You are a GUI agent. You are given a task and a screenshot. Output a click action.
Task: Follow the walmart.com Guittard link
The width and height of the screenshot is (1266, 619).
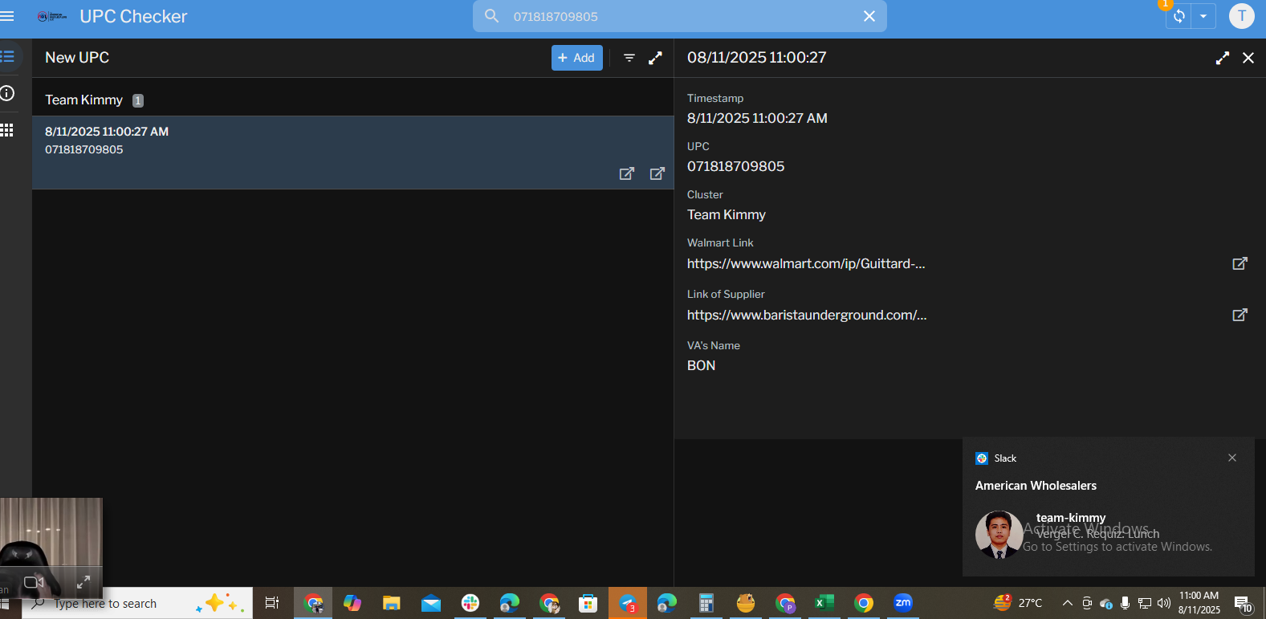(806, 263)
